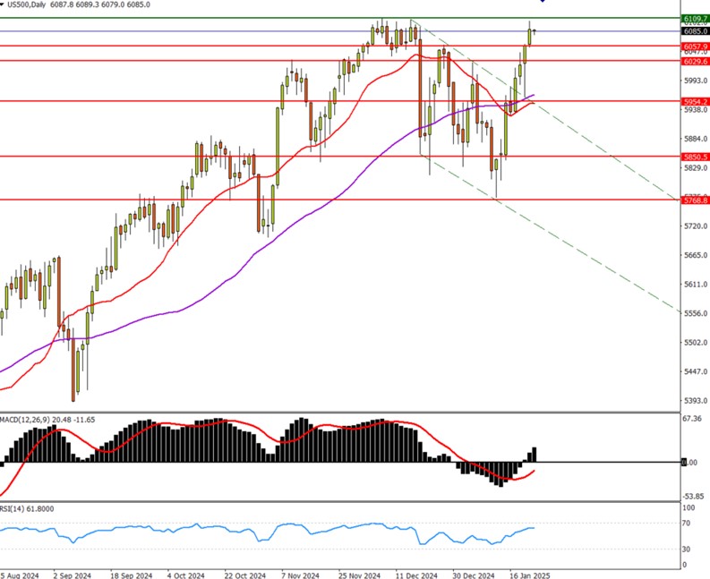Click the 22 Oct 2024 date label
This screenshot has height=579, width=710.
(244, 575)
